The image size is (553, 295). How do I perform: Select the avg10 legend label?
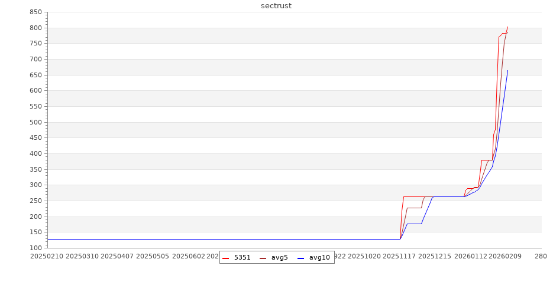[x=319, y=258]
